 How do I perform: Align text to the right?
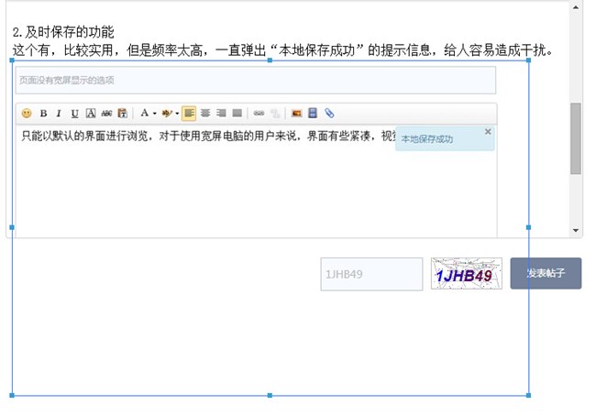221,114
